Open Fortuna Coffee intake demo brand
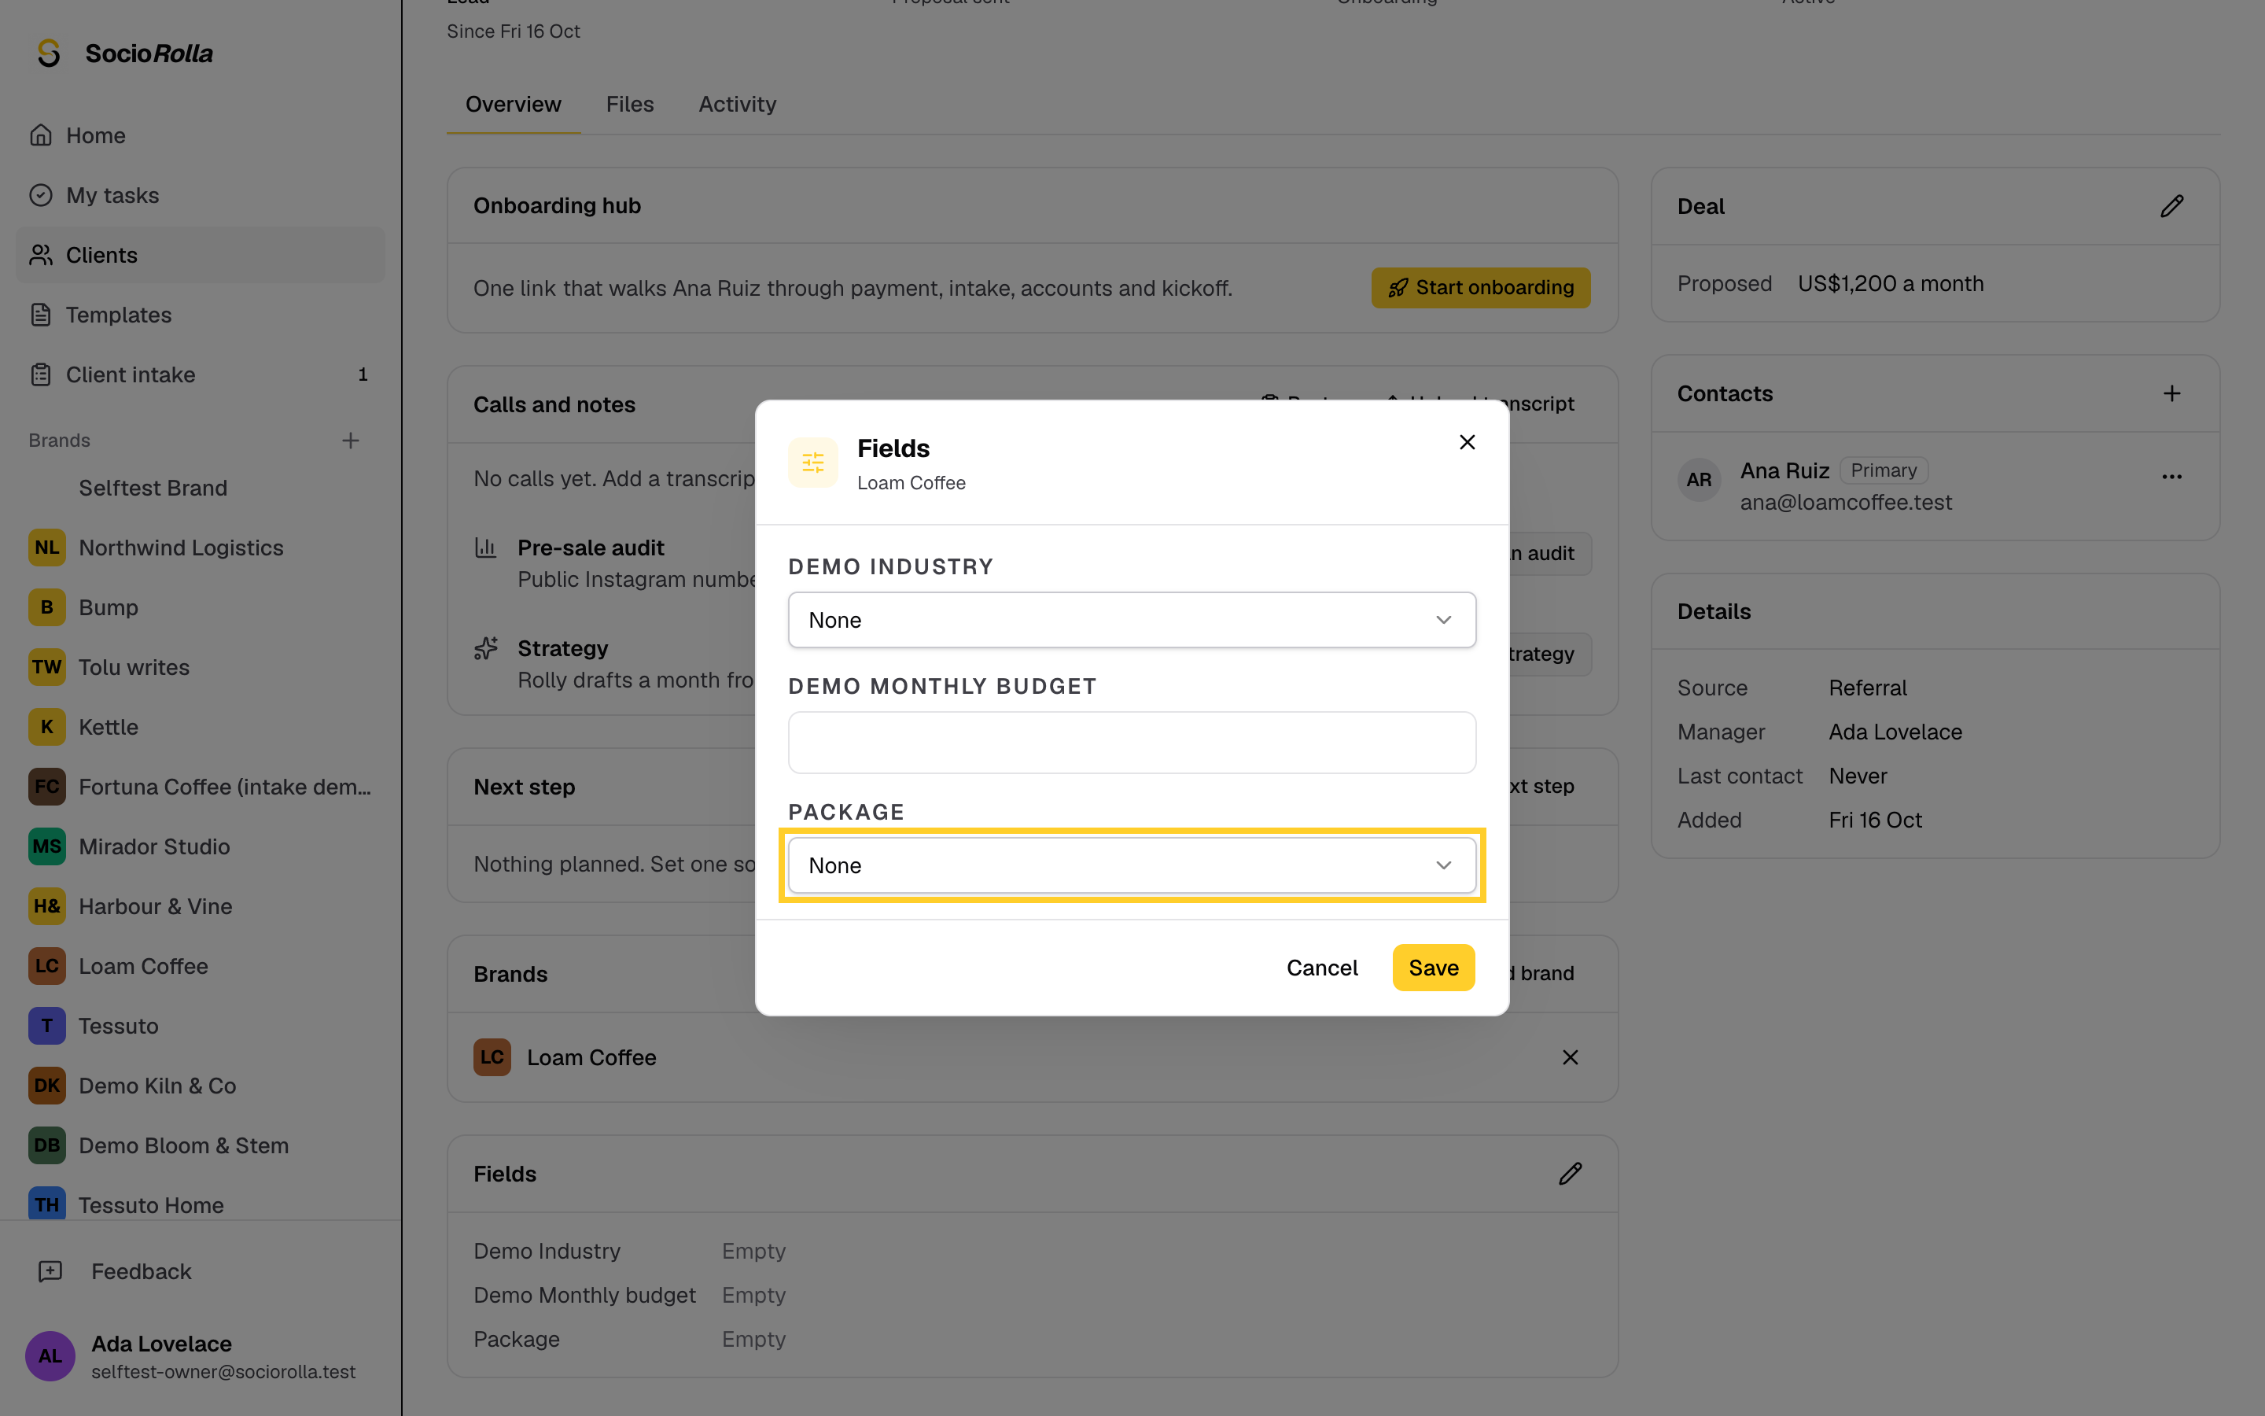Viewport: 2265px width, 1416px height. pyautogui.click(x=201, y=787)
